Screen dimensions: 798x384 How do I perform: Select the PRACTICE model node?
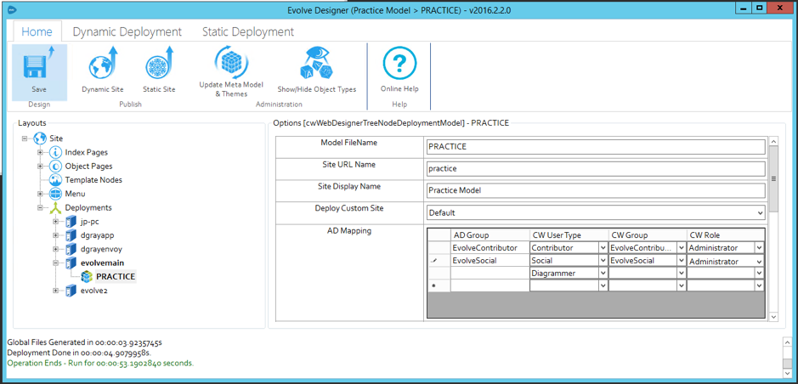[x=115, y=277]
